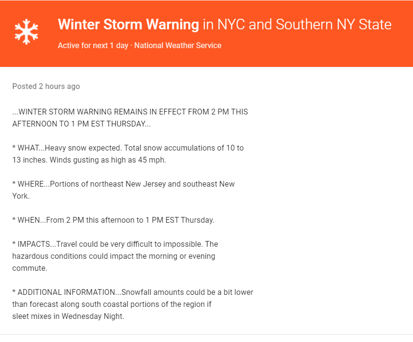
Task: Click "sleet mixes in Wednesday Night" text
Action: [68, 317]
